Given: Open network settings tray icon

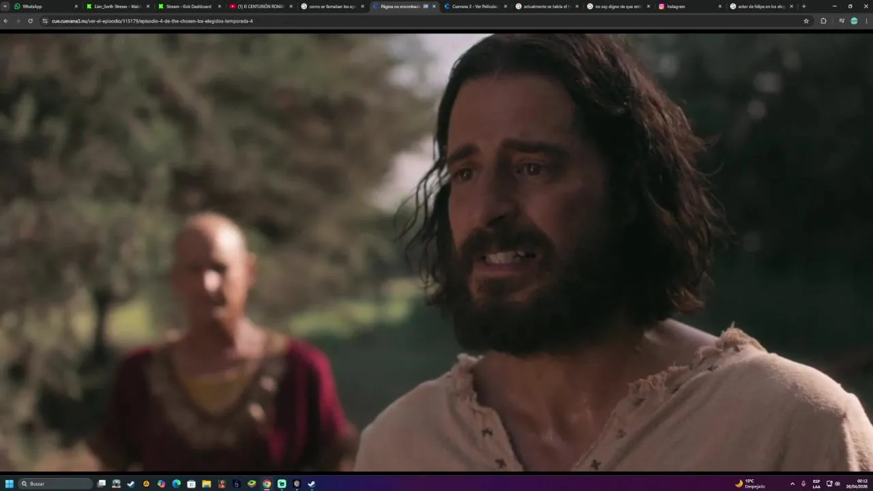Looking at the screenshot, I should (829, 483).
